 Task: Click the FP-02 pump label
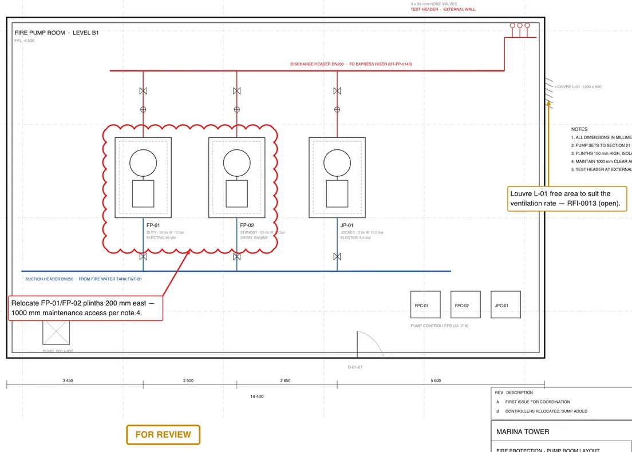tap(247, 225)
